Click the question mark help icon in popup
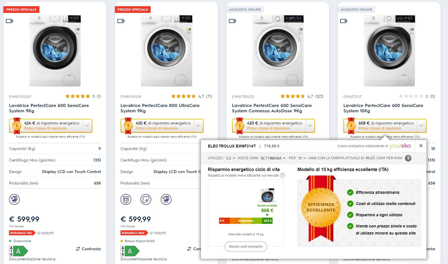 [x=408, y=158]
